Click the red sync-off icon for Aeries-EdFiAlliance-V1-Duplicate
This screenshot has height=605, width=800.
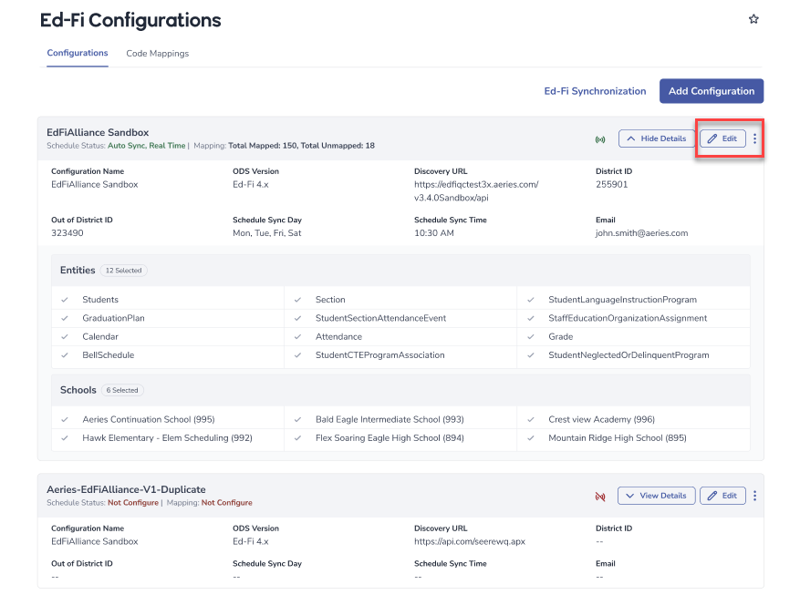point(600,497)
